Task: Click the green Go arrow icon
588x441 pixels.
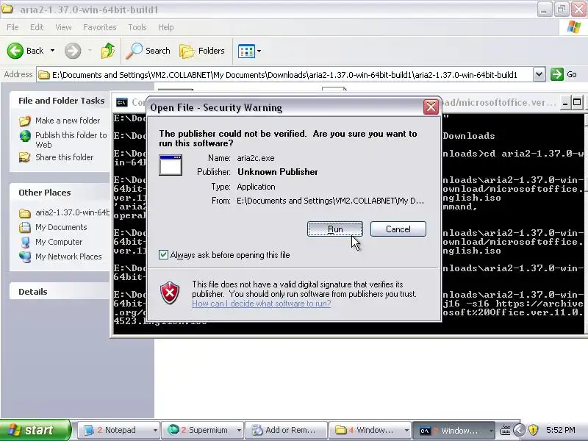Action: point(557,74)
